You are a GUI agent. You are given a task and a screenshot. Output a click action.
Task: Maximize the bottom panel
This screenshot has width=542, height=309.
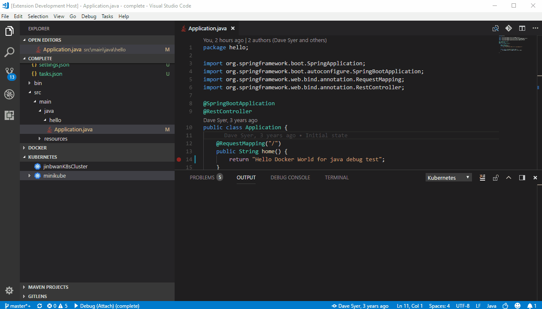509,178
